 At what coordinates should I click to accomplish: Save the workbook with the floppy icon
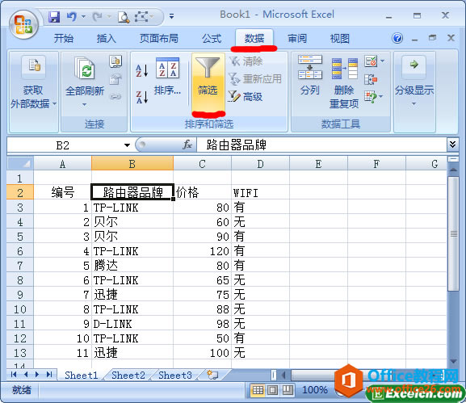[54, 17]
